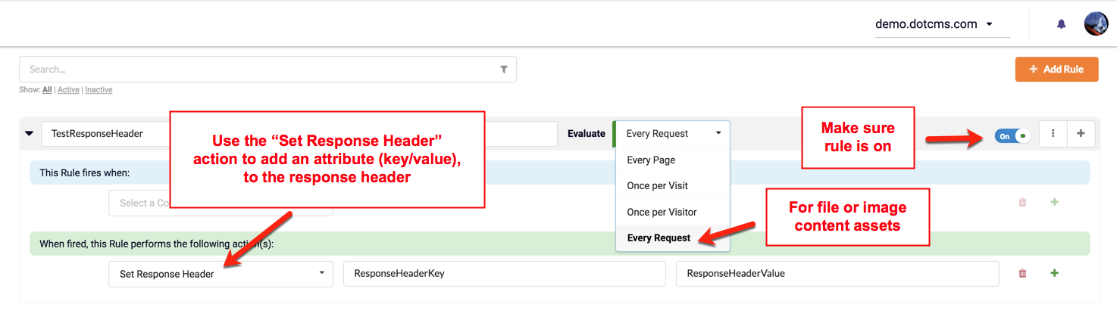The image size is (1117, 320).
Task: Click the search filter funnel icon
Action: pyautogui.click(x=504, y=70)
